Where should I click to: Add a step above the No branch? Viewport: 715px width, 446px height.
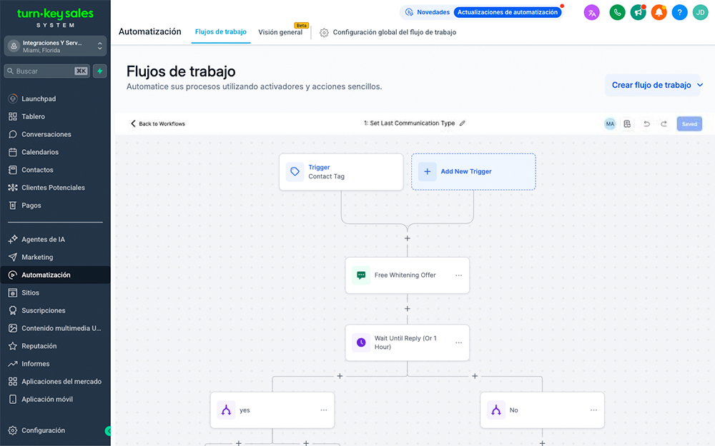(x=475, y=376)
